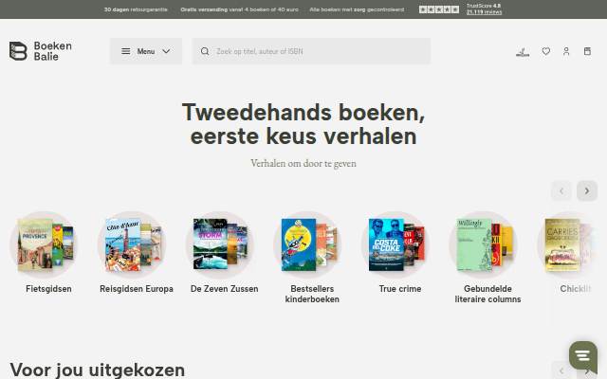This screenshot has width=607, height=379.
Task: Open the chat widget button
Action: click(583, 355)
